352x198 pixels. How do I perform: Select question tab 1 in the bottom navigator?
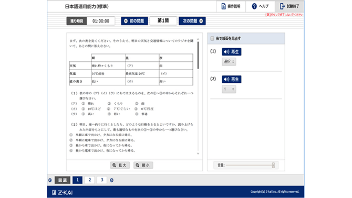77,180
